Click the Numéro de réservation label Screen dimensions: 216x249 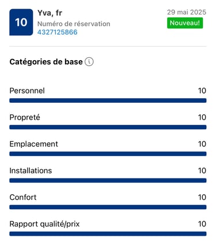coord(74,24)
